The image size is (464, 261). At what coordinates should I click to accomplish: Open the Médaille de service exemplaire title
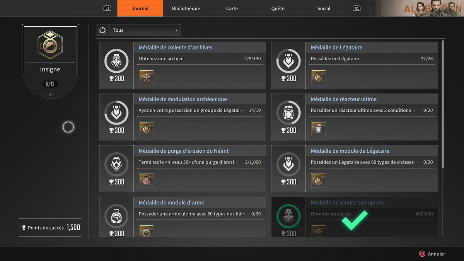pyautogui.click(x=348, y=203)
